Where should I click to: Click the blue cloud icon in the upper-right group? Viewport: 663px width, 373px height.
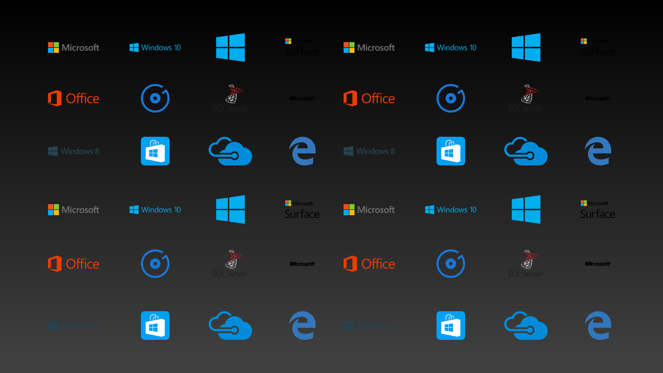click(526, 151)
